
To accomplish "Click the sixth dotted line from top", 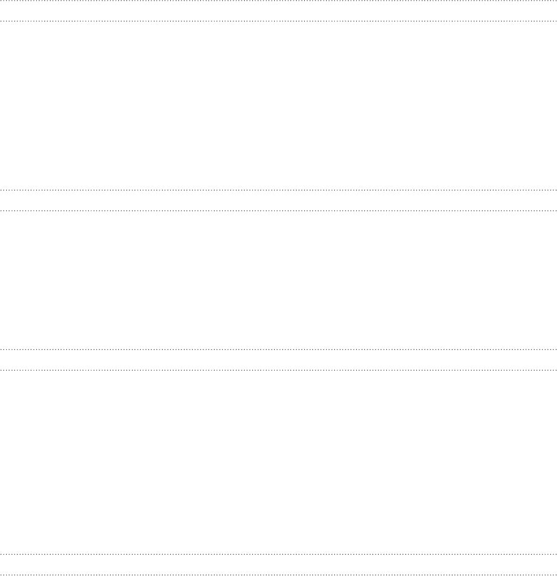I will click(x=278, y=370).
